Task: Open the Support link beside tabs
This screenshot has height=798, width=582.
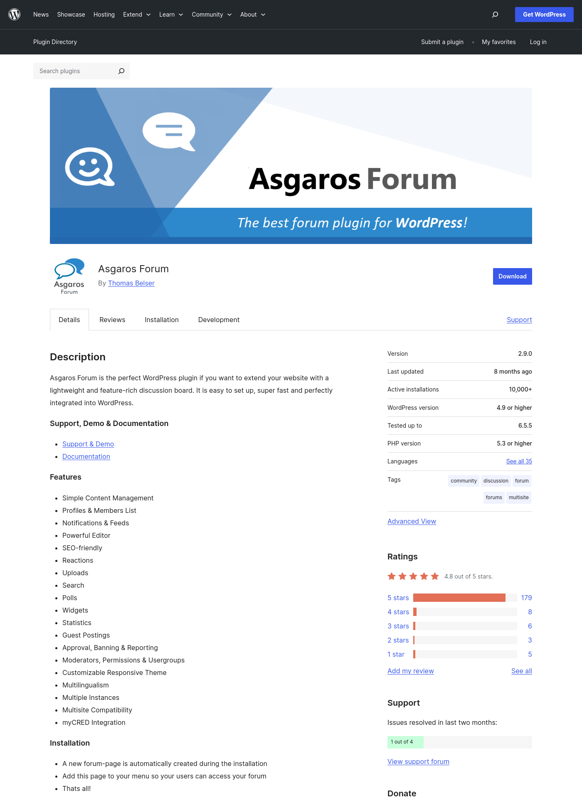Action: pos(519,320)
